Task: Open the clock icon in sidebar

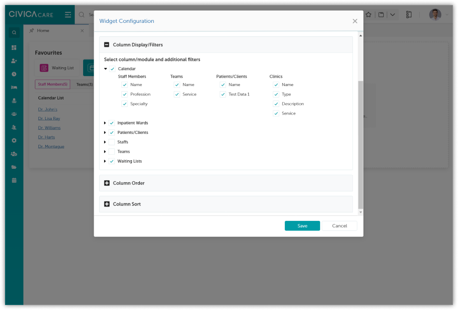Action: point(14,74)
